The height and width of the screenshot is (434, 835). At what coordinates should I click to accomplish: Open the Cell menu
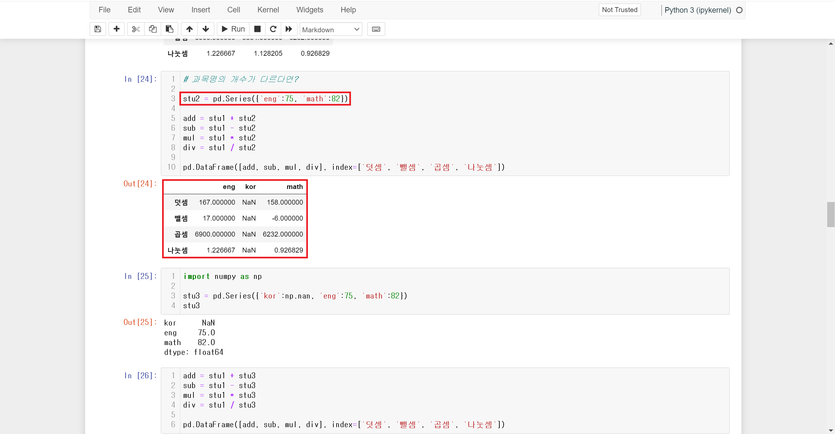[234, 10]
